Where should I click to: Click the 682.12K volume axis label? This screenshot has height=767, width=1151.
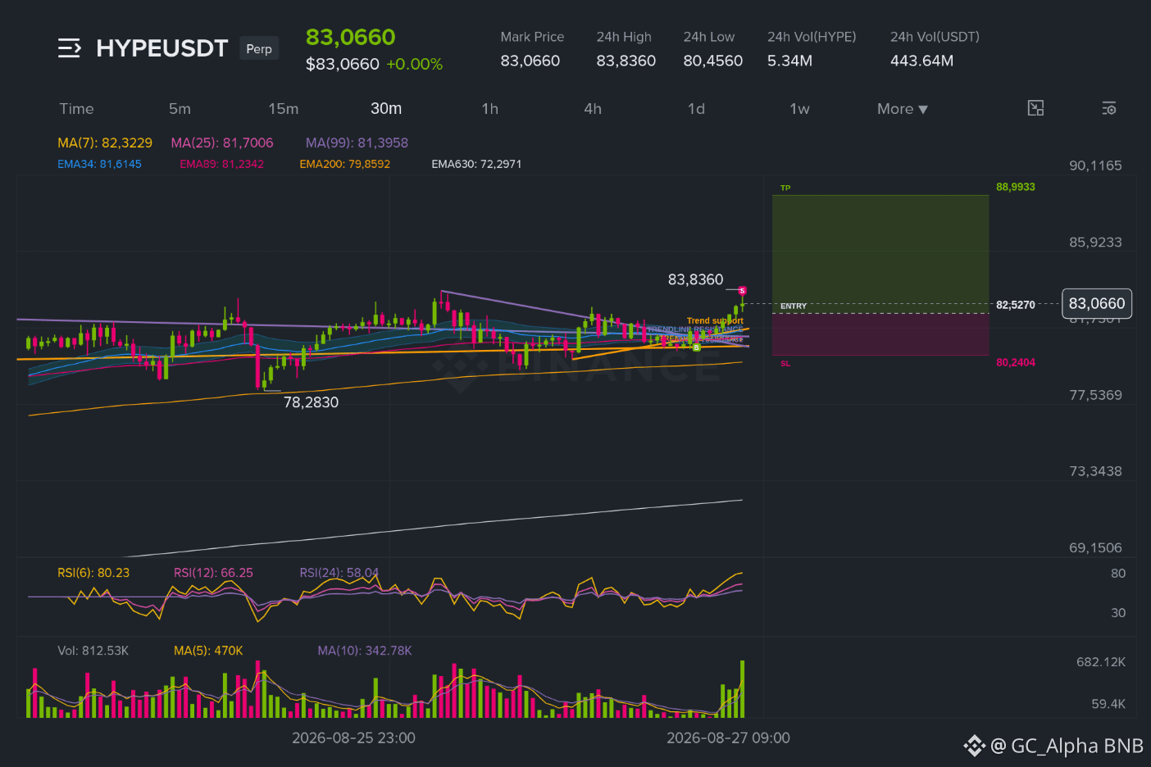tap(1101, 662)
